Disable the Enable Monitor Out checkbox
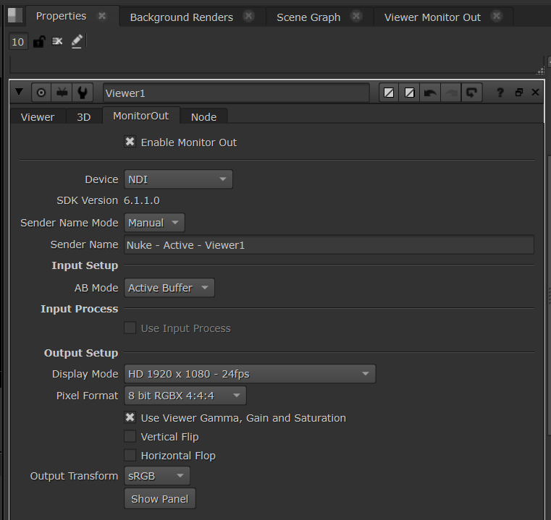551x520 pixels. pos(130,142)
